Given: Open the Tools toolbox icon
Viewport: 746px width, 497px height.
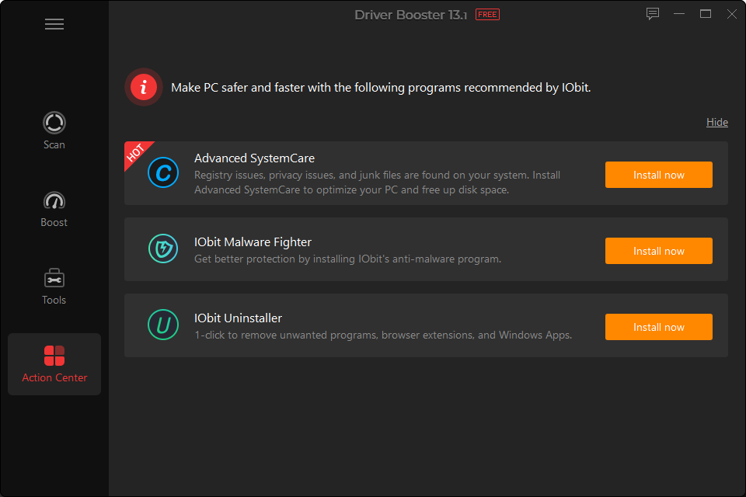Looking at the screenshot, I should pyautogui.click(x=54, y=278).
